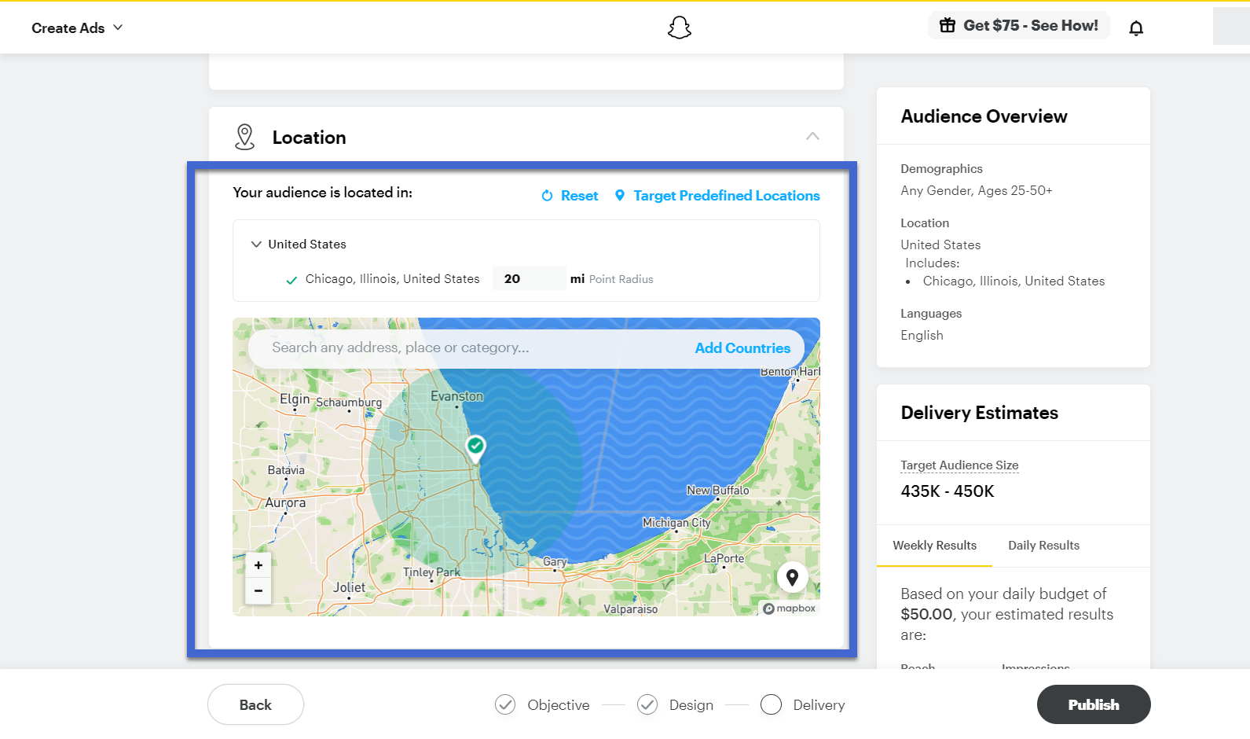Switch to the Weekly Results tab

pos(934,546)
